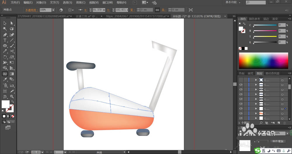Select the Paintbrush tool
This screenshot has height=154, width=292.
12,46
